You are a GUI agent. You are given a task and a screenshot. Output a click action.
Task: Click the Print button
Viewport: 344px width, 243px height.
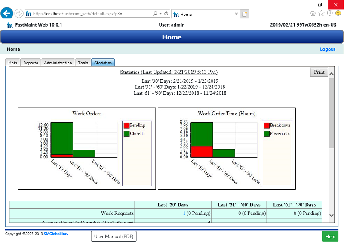click(x=319, y=72)
